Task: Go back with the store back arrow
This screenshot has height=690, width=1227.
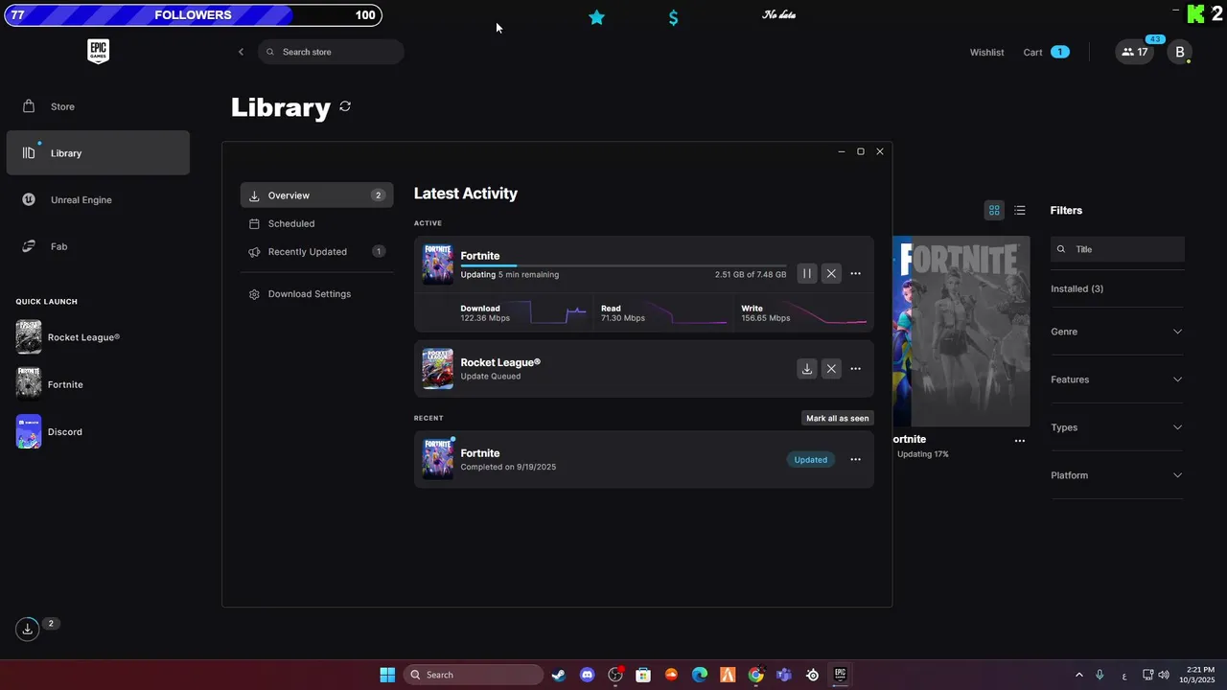Action: (x=241, y=52)
